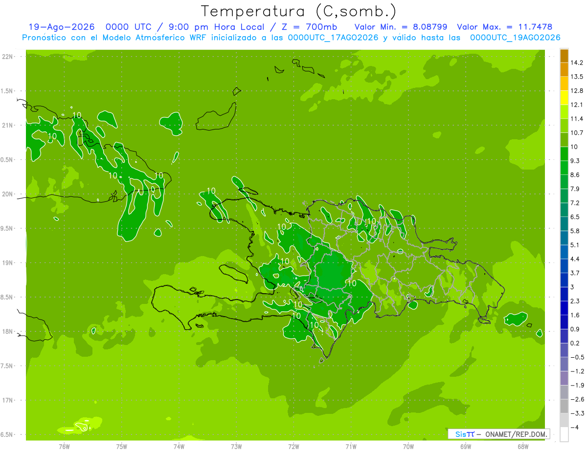Viewport: 587px width, 453px height.
Task: Click the '7.9' colorbar value
Action: (x=575, y=189)
